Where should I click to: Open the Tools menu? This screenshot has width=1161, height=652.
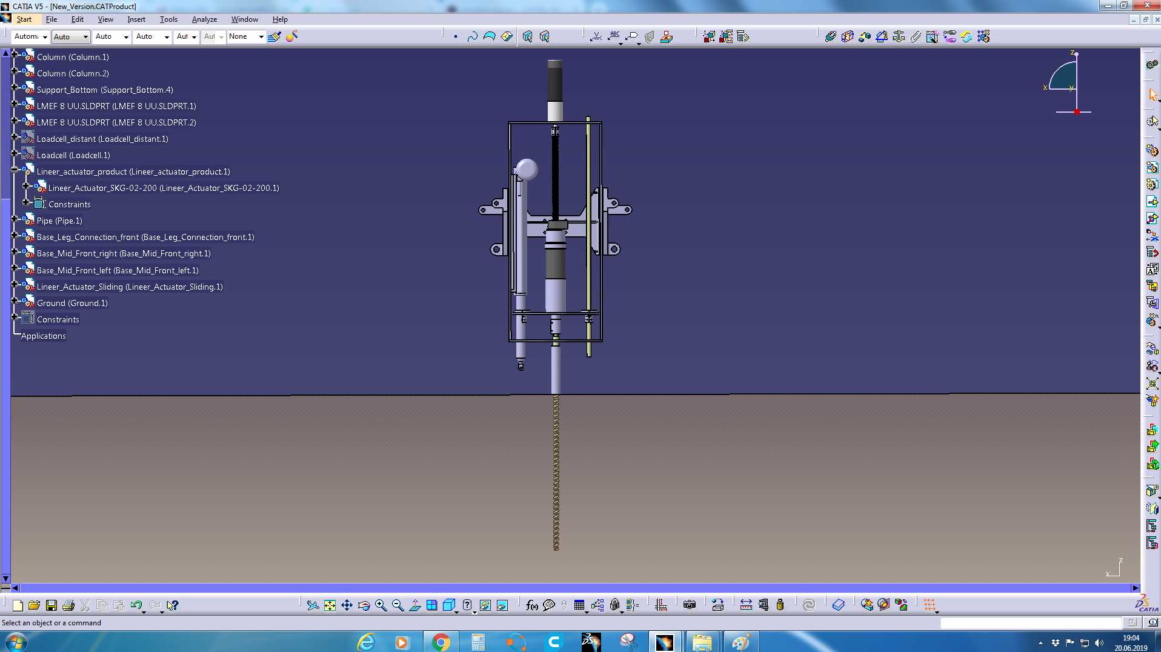(168, 19)
